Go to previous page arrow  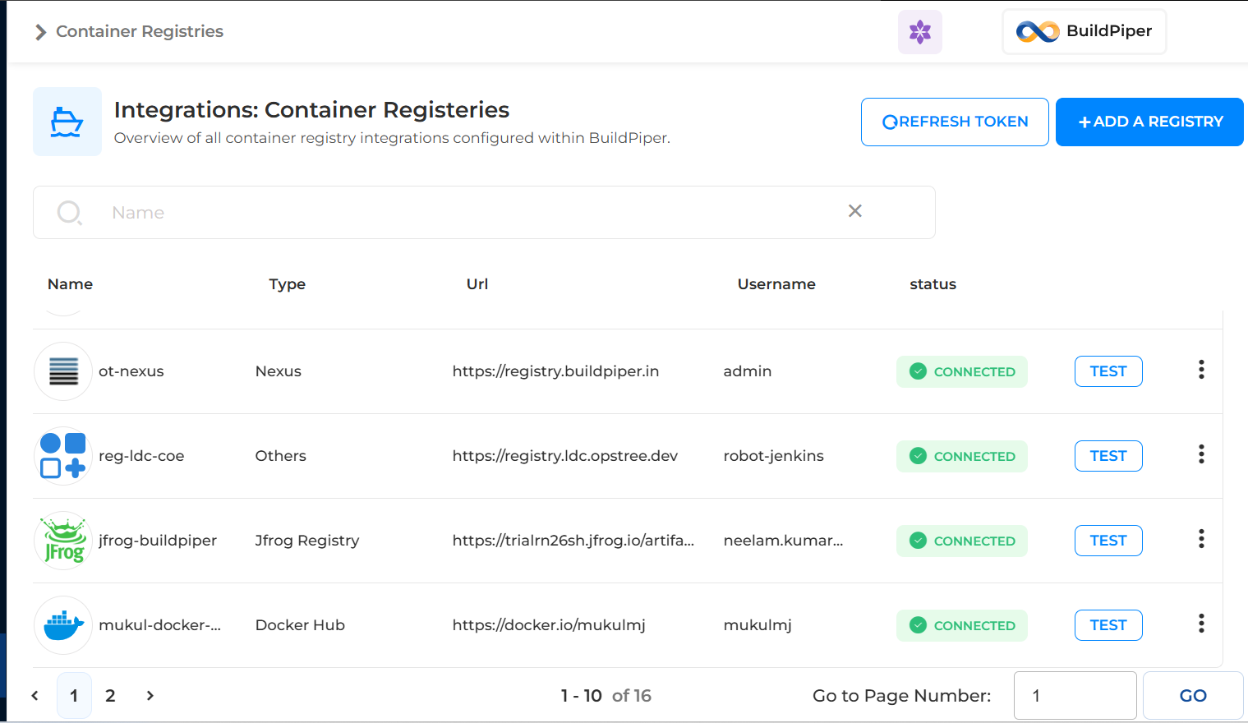35,696
